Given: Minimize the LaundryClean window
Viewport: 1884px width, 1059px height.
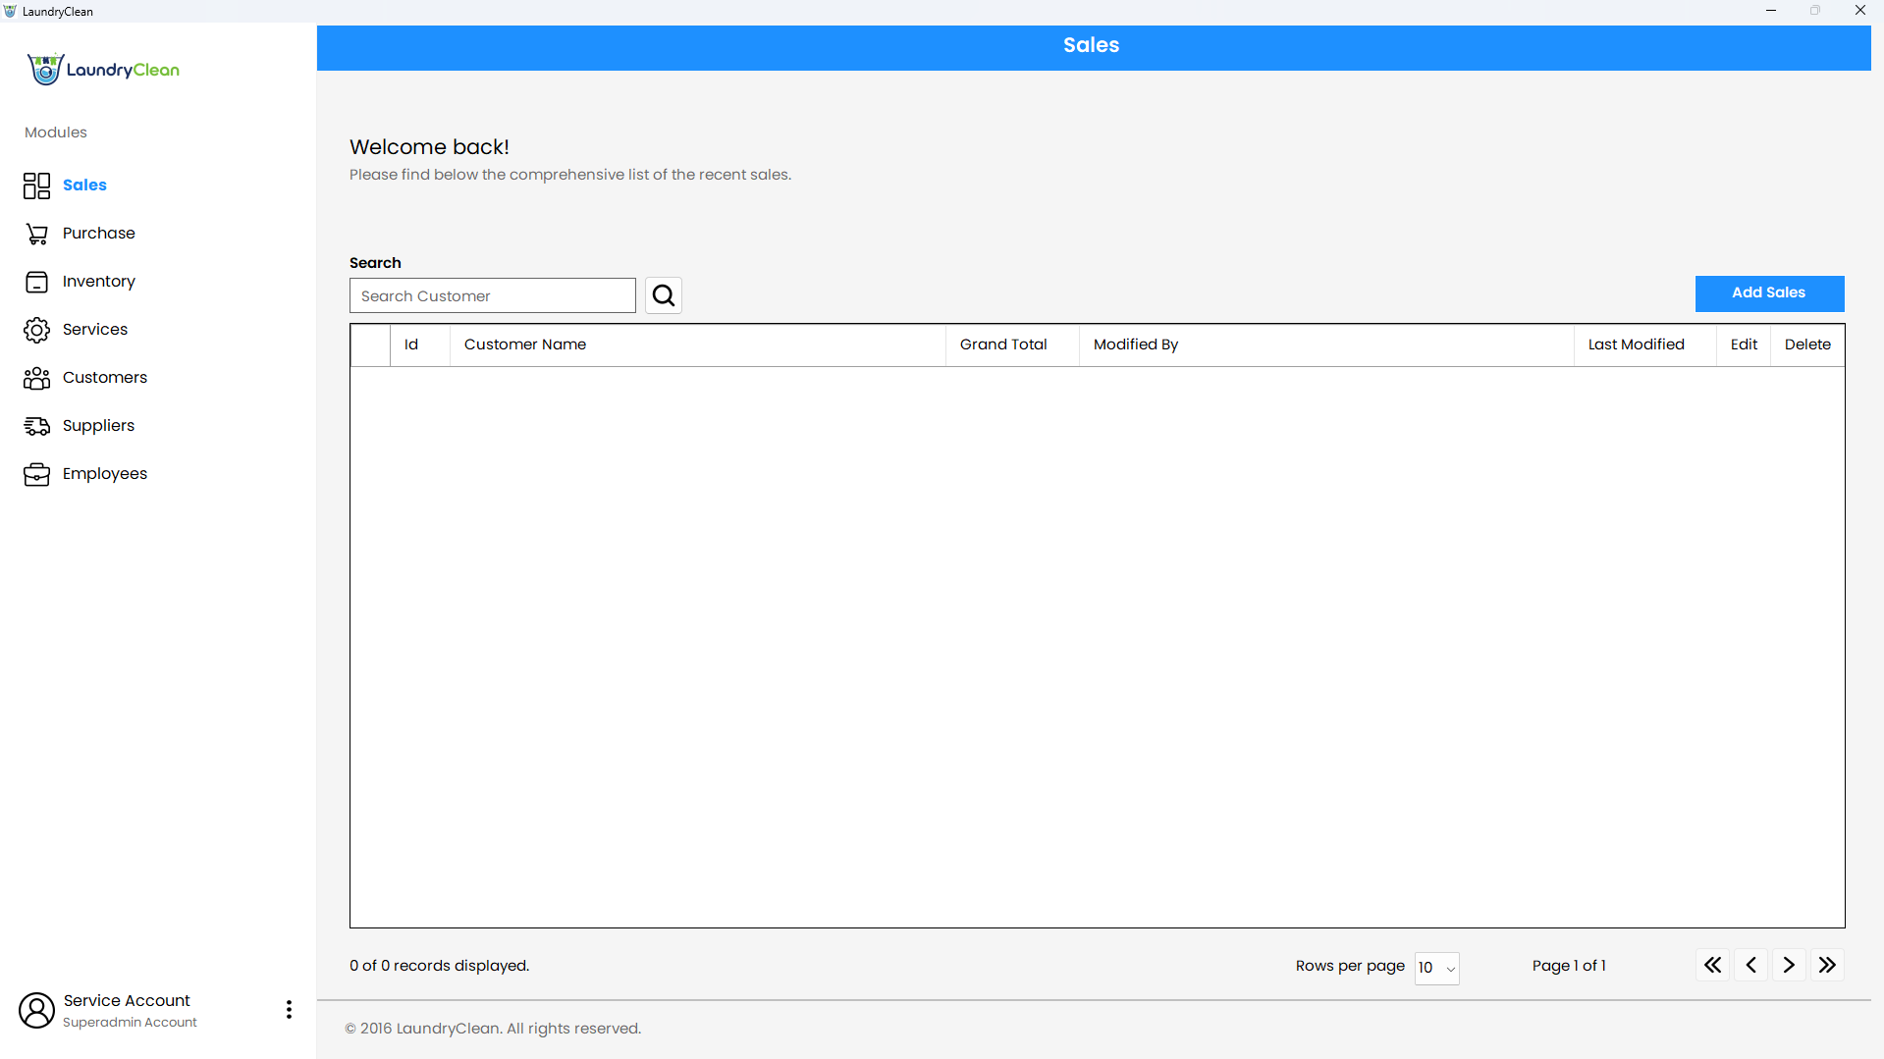Looking at the screenshot, I should 1771,11.
